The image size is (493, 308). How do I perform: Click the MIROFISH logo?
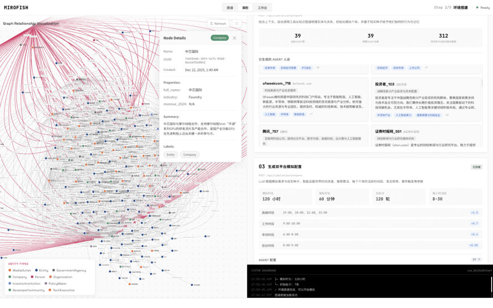(x=16, y=8)
